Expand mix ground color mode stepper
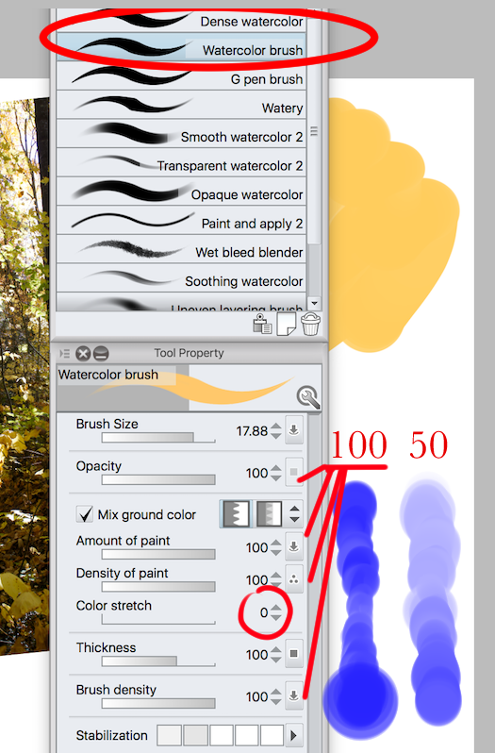 [x=294, y=514]
